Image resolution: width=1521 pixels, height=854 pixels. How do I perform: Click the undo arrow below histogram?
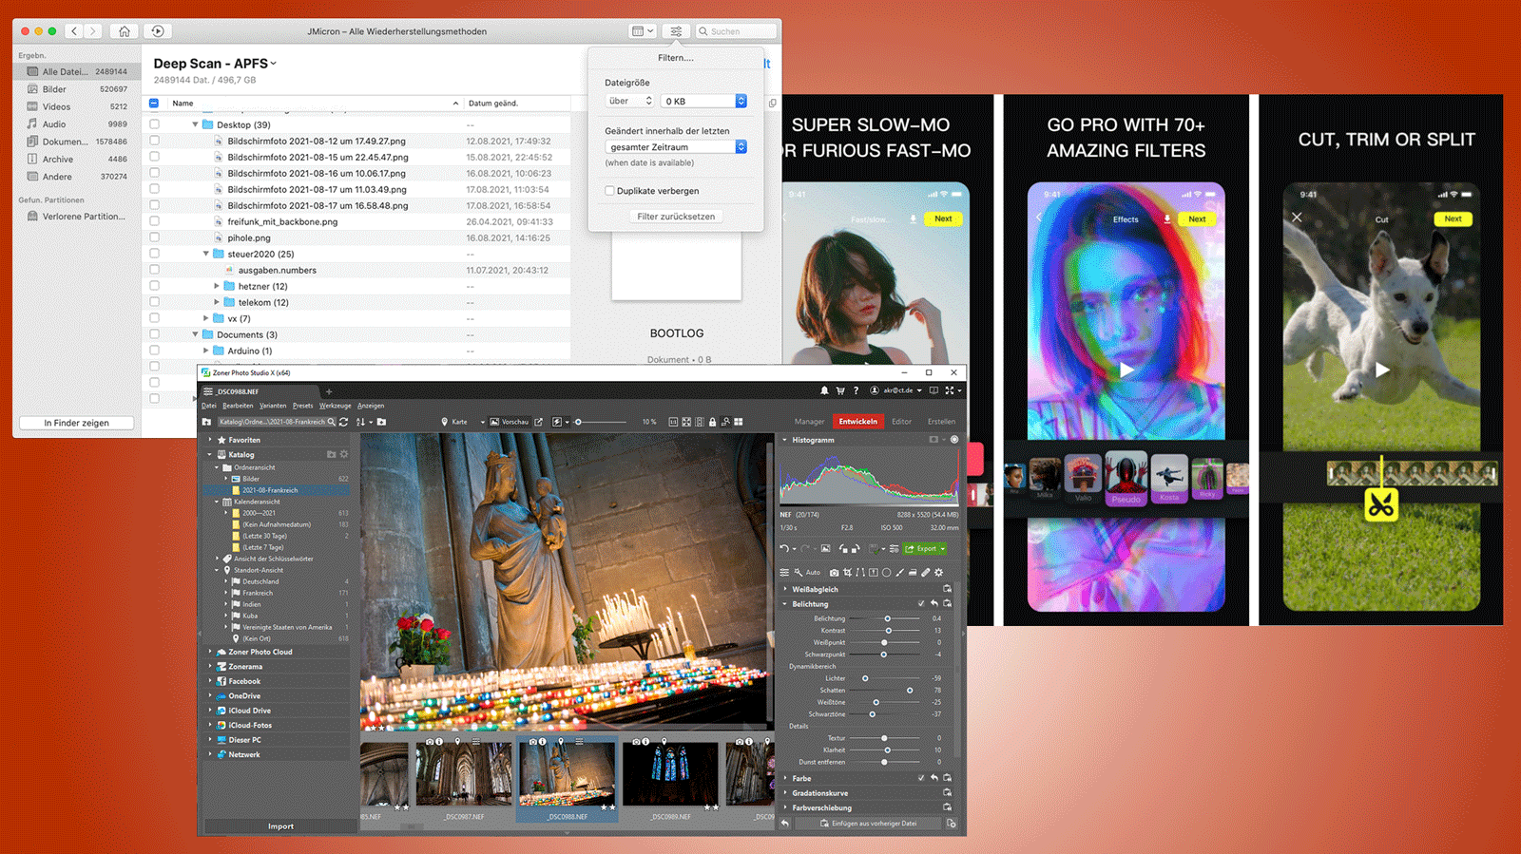(x=783, y=548)
